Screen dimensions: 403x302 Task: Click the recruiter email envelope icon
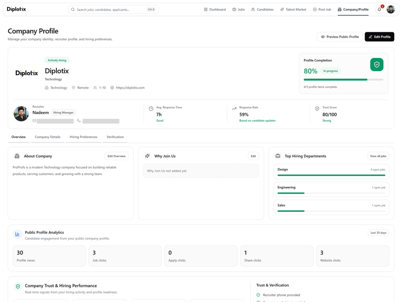coord(34,121)
